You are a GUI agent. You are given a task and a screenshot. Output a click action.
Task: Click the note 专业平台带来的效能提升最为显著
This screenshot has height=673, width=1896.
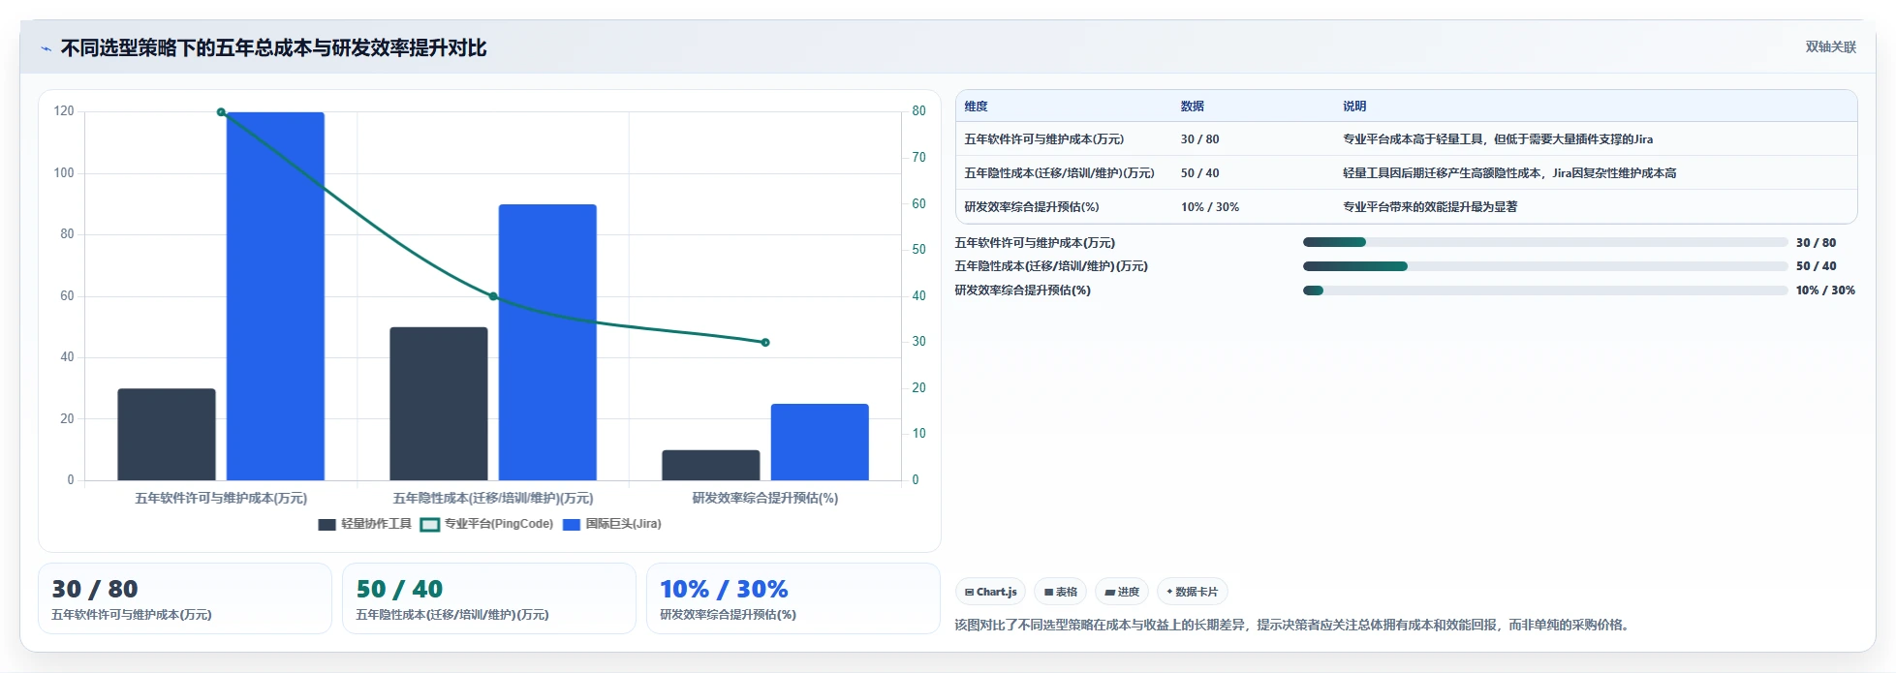point(1430,207)
